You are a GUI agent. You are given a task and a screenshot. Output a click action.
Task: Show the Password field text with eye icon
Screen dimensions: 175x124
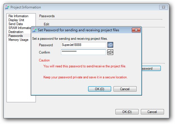pos(110,45)
